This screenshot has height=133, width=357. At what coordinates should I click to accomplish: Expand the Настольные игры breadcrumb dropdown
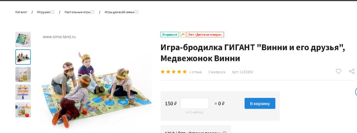pos(93,12)
